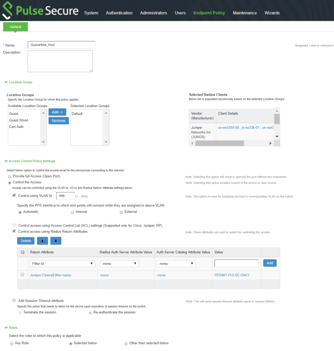The height and width of the screenshot is (351, 334).
Task: Collapse the Location Group section
Action: (x=19, y=82)
